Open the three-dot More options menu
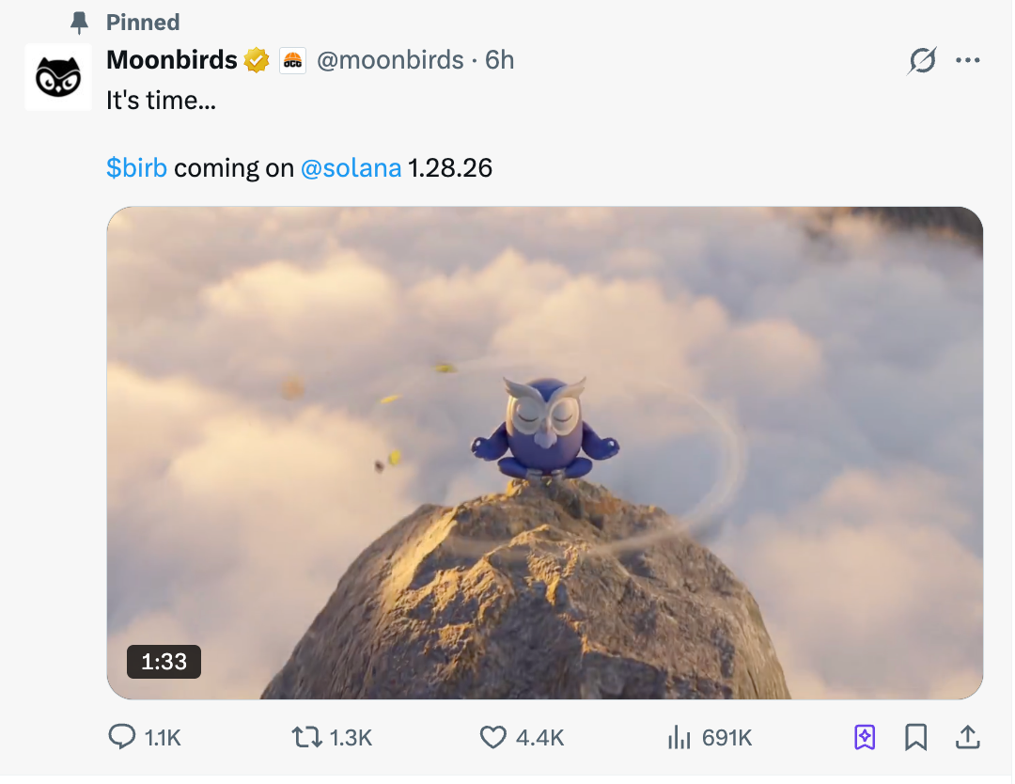The width and height of the screenshot is (1015, 784). [x=967, y=61]
